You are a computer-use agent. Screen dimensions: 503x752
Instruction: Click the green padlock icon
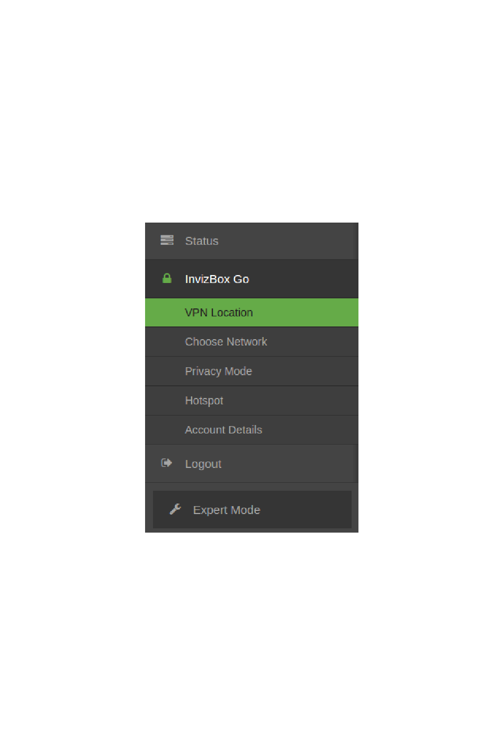[x=167, y=278]
